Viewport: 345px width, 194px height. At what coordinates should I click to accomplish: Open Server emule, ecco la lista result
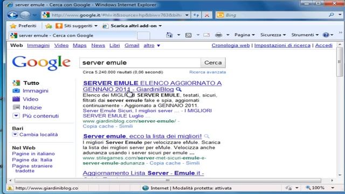click(142, 136)
